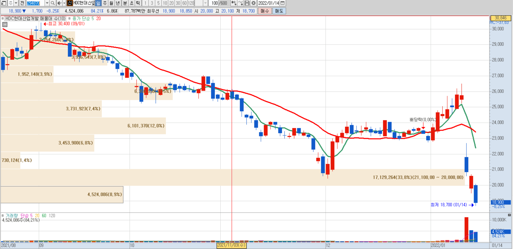Viewport: 513px width, 249px height.
Task: Click the 매수 buy button
Action: 265,11
